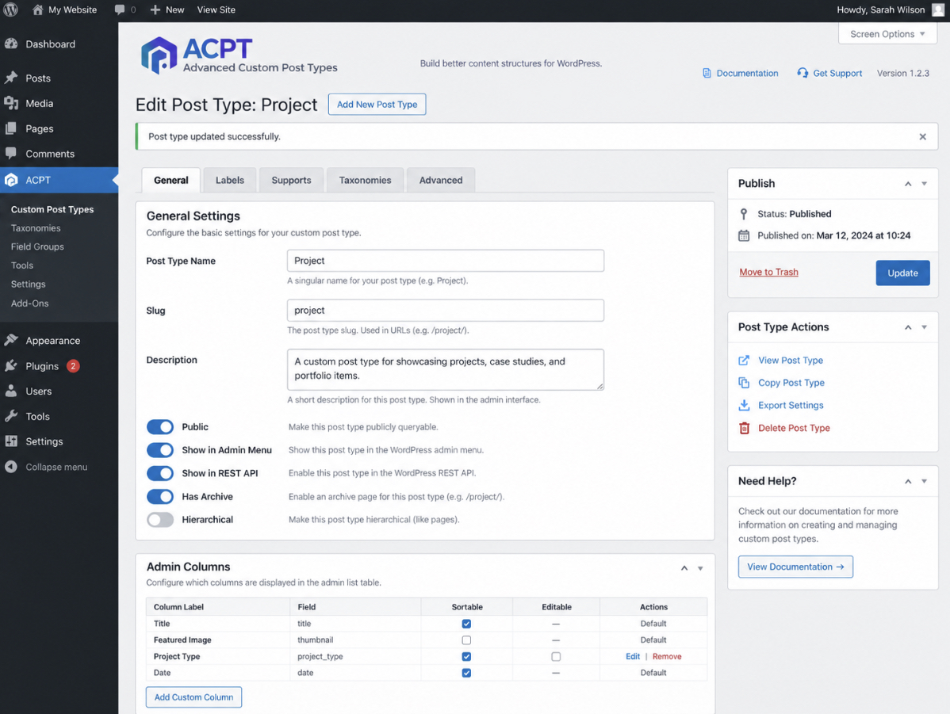Viewport: 950px width, 714px height.
Task: Click the Admin Columns down arrow
Action: coord(700,568)
